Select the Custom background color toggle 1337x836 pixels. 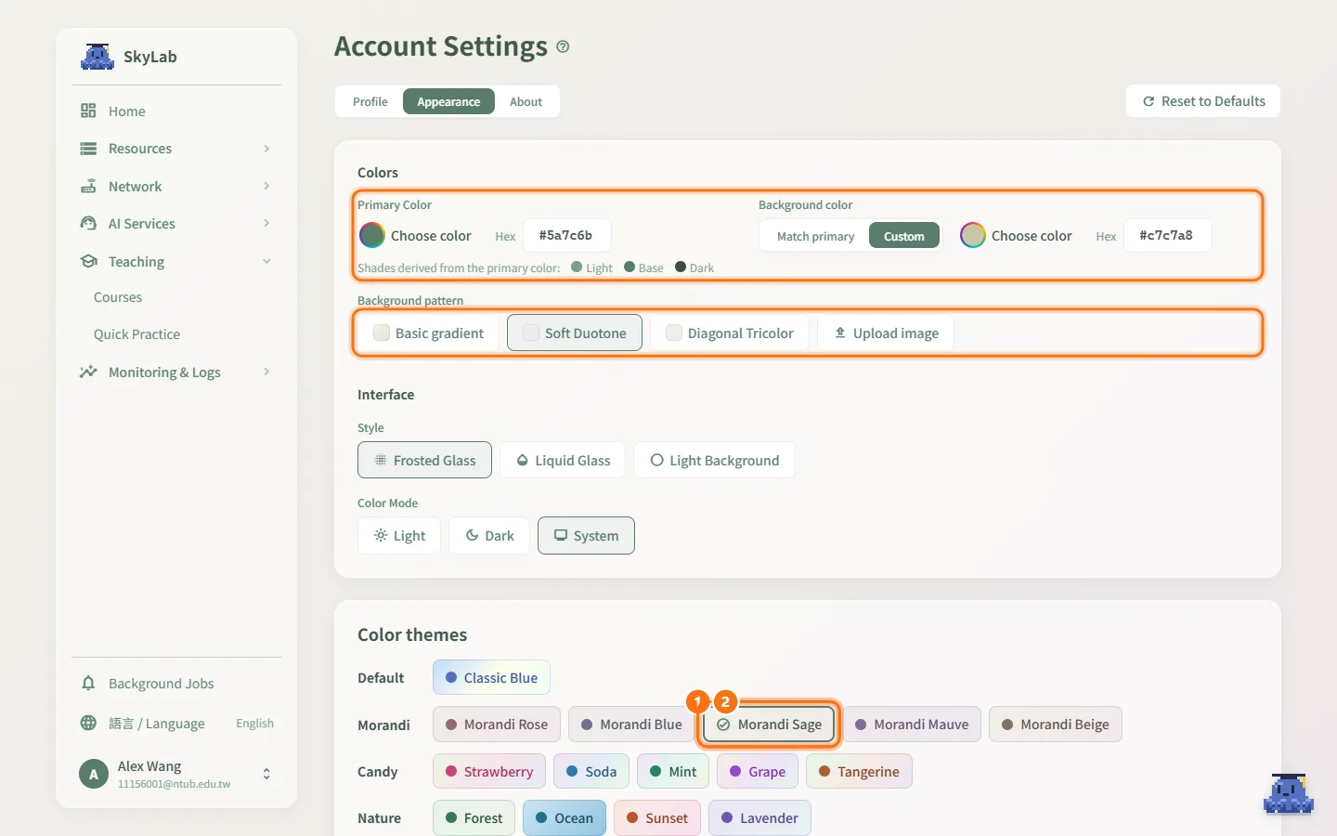(x=903, y=236)
